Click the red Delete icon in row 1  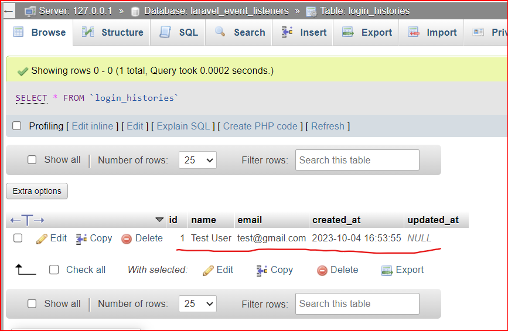click(x=127, y=238)
